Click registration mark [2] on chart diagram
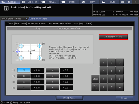 click(x=21, y=46)
